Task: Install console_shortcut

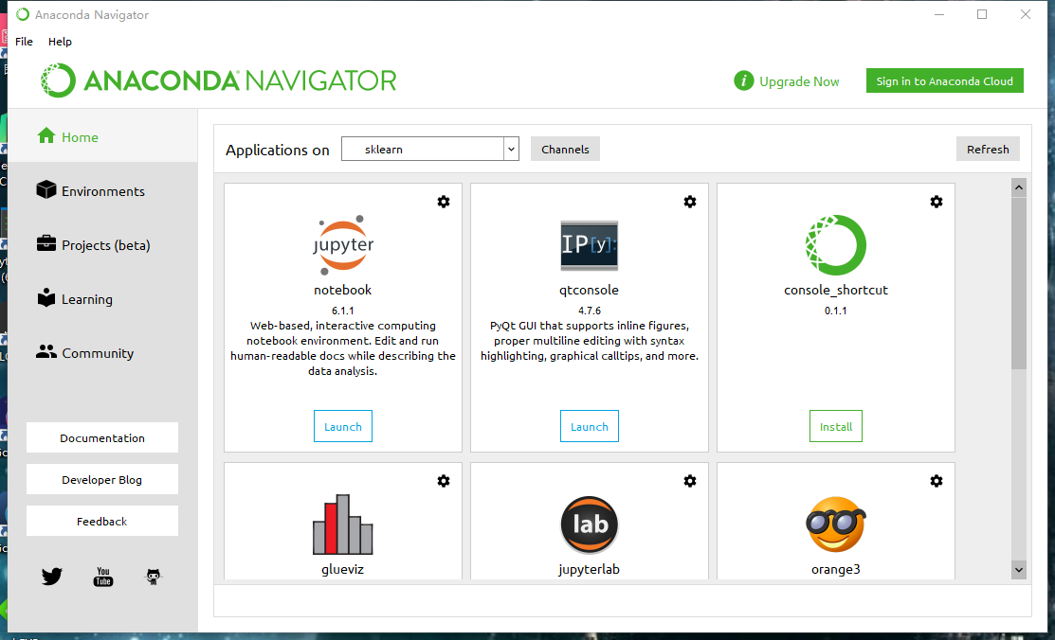Action: 836,426
